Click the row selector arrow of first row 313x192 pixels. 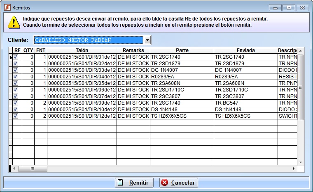[x=11, y=57]
